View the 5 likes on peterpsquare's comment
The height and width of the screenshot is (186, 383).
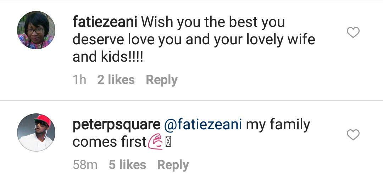[x=127, y=164]
